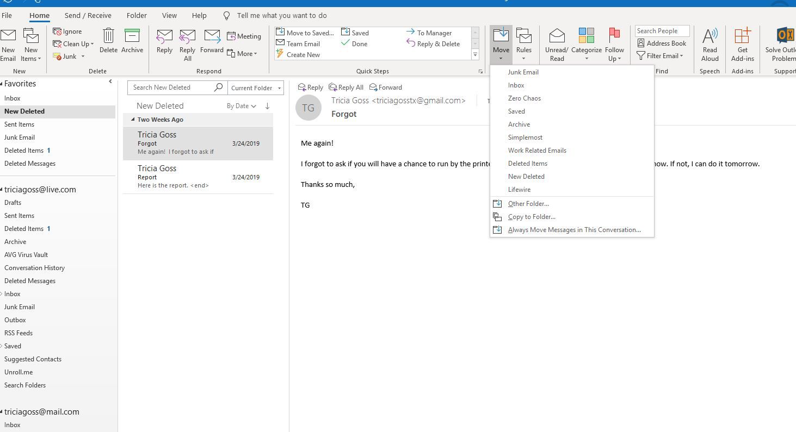Click the Ignore conversation icon
The height and width of the screenshot is (432, 796).
pyautogui.click(x=58, y=32)
